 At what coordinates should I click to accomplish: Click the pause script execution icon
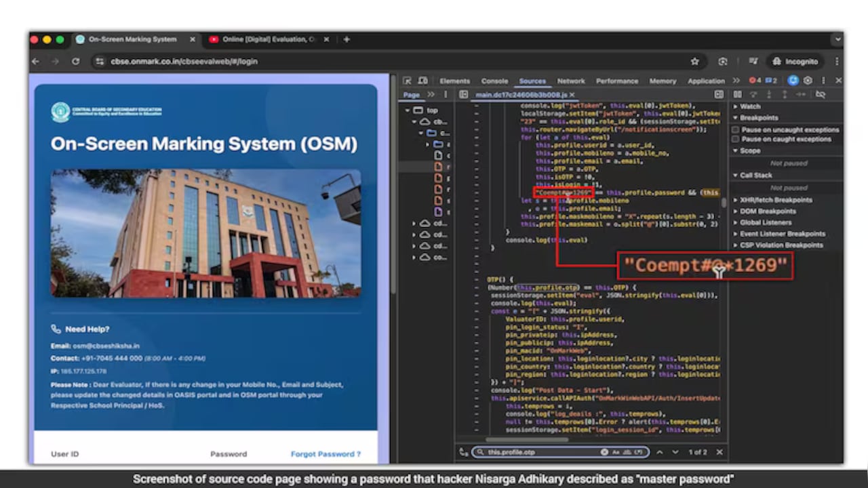(x=738, y=95)
